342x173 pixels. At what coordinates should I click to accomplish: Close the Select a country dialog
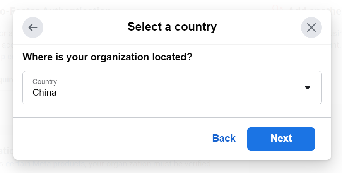(x=311, y=27)
